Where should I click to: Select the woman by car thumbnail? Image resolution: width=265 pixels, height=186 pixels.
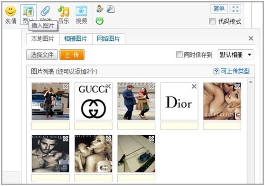coord(50,101)
